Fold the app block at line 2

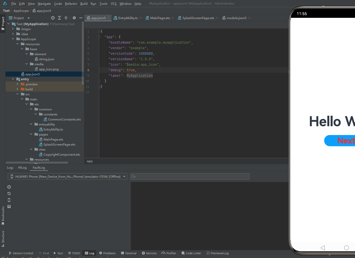click(x=99, y=37)
